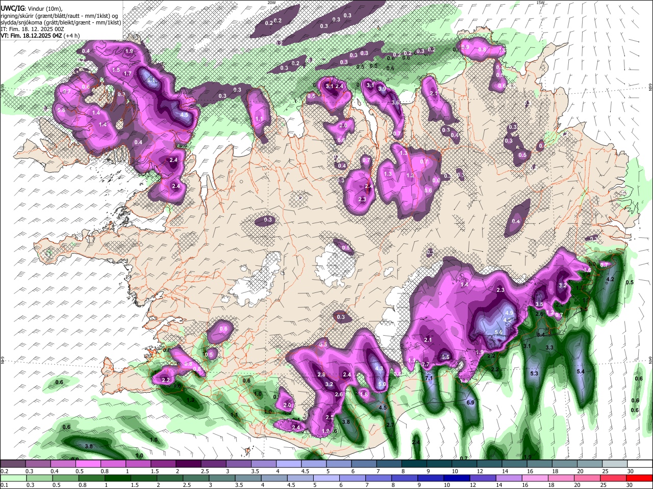Click the 6.9 precipitation value on the map
Viewport: 653px width, 489px height.
point(470,403)
